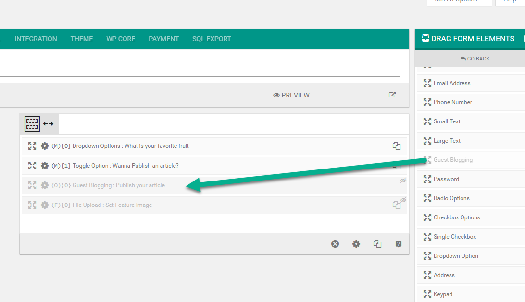525x302 pixels.
Task: Click the container layout grid icon
Action: pyautogui.click(x=32, y=124)
